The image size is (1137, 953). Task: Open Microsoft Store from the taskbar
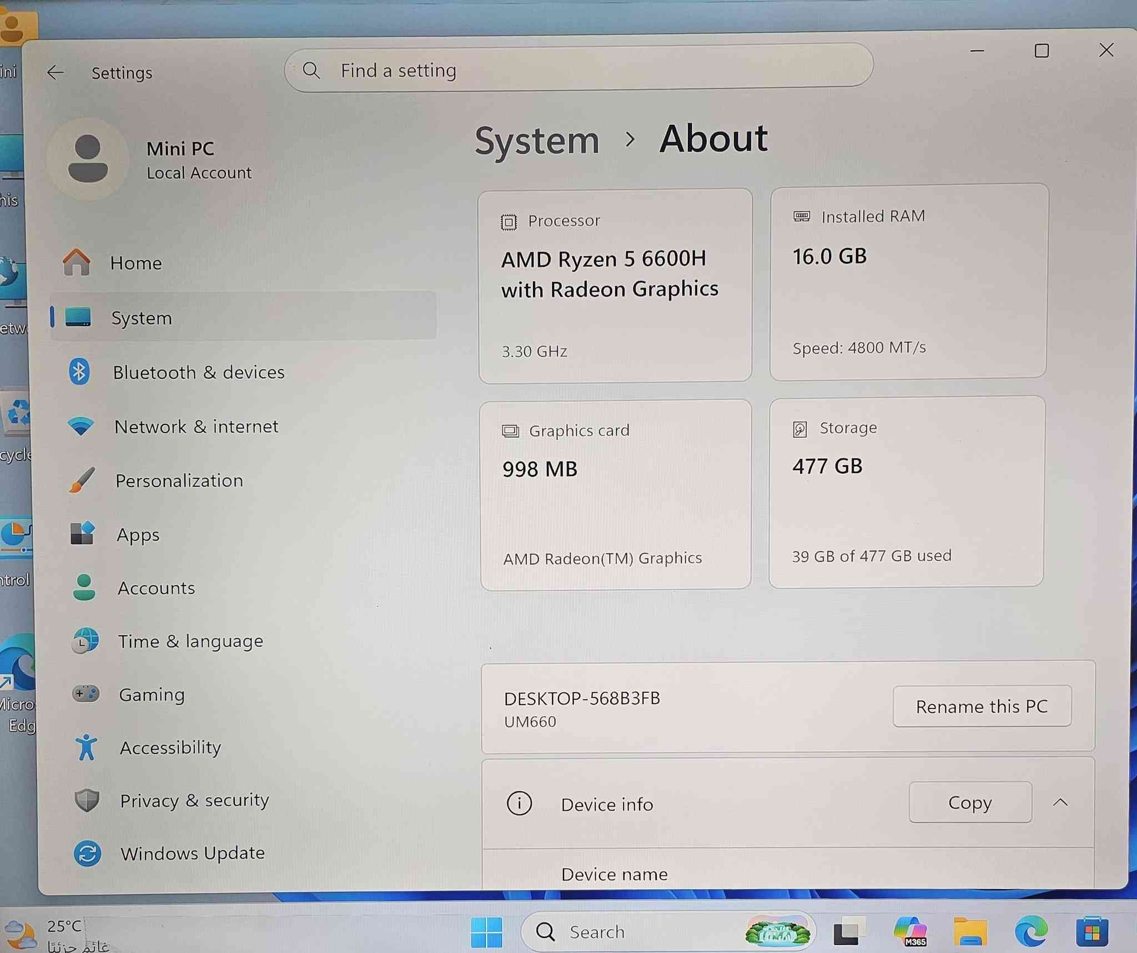pos(1092,932)
